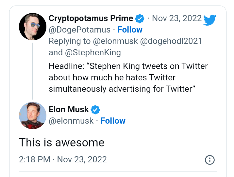Click the Stephen King headline tweet text
The height and width of the screenshot is (177, 234).
128,77
